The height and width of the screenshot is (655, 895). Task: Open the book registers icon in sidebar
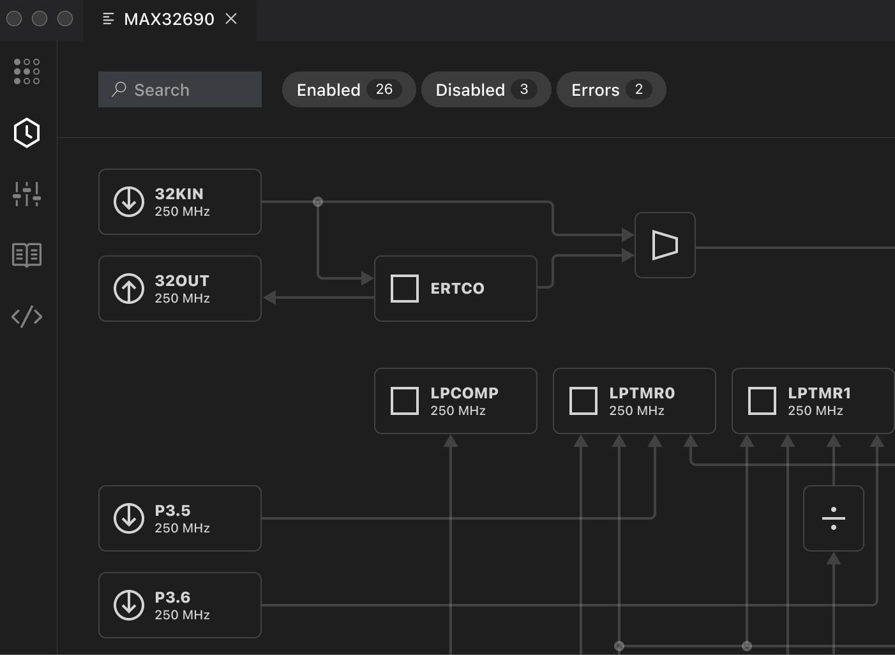pos(27,255)
